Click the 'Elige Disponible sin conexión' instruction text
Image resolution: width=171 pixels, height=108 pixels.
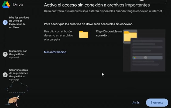[x=109, y=33]
